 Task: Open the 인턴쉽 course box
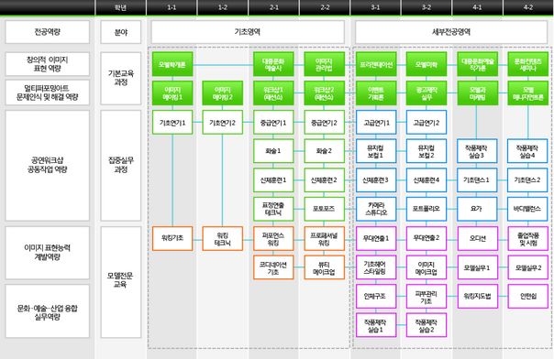pos(527,296)
